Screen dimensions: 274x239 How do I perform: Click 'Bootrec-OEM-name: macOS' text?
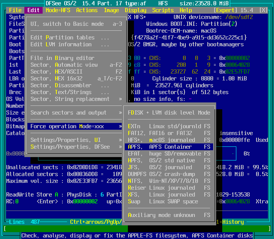(181, 31)
